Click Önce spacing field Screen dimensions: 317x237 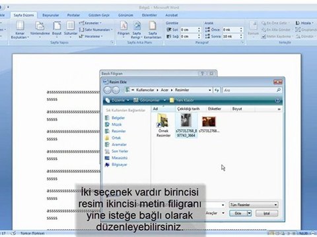[230, 30]
